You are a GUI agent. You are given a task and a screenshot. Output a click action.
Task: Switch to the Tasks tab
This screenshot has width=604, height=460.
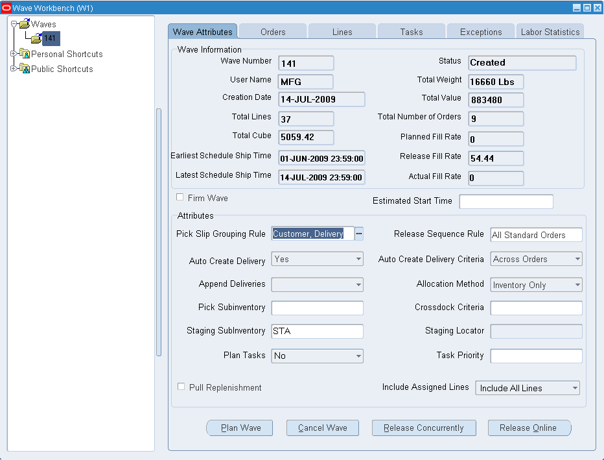point(412,32)
